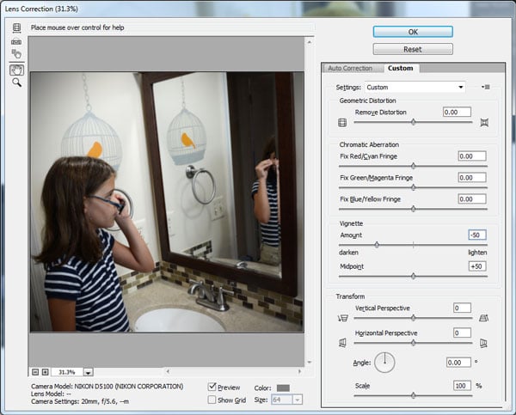Select the Custom tab
This screenshot has width=516, height=415.
(400, 68)
